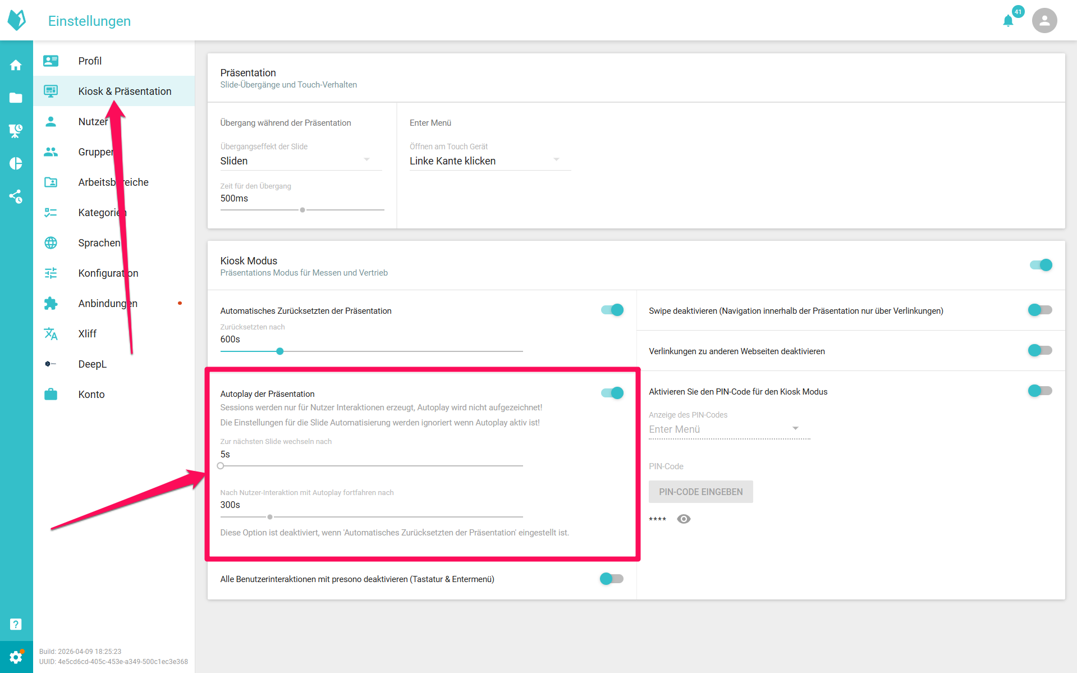Open Anzeige des PIN-Codes dropdown

point(729,429)
